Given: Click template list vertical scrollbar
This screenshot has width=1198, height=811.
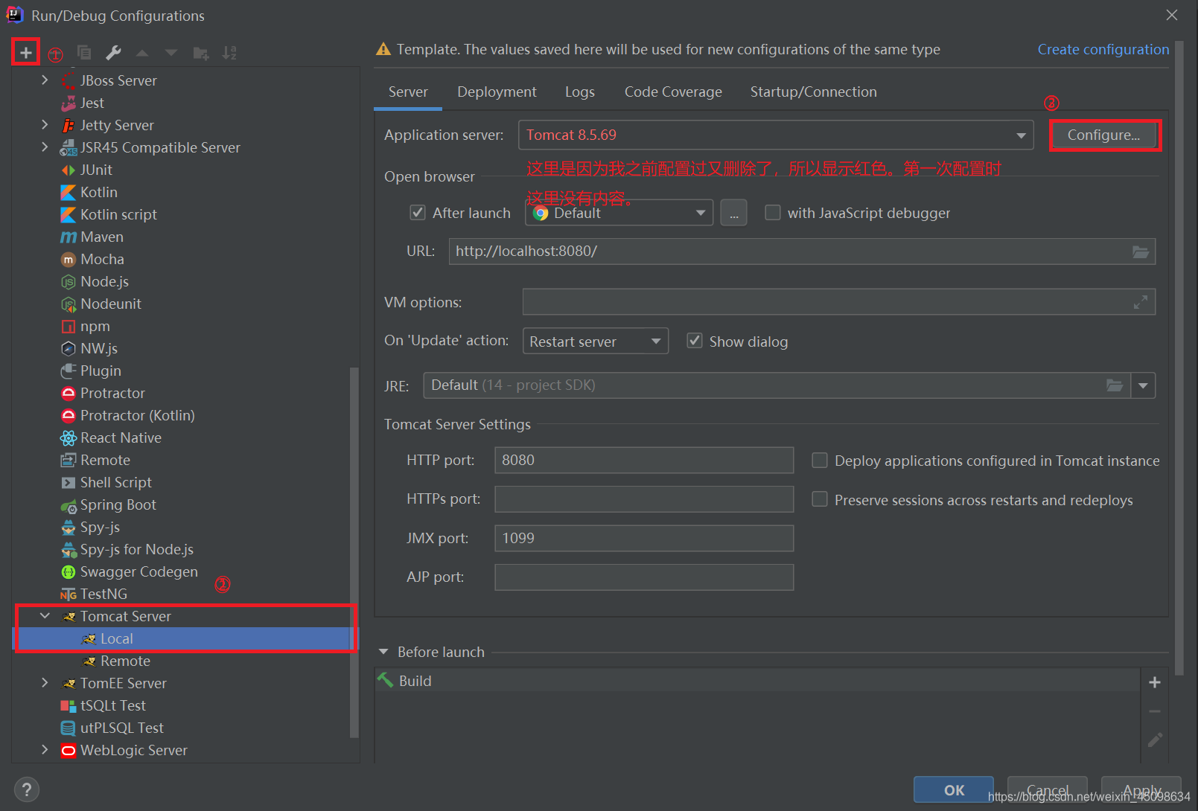Looking at the screenshot, I should click(x=354, y=552).
